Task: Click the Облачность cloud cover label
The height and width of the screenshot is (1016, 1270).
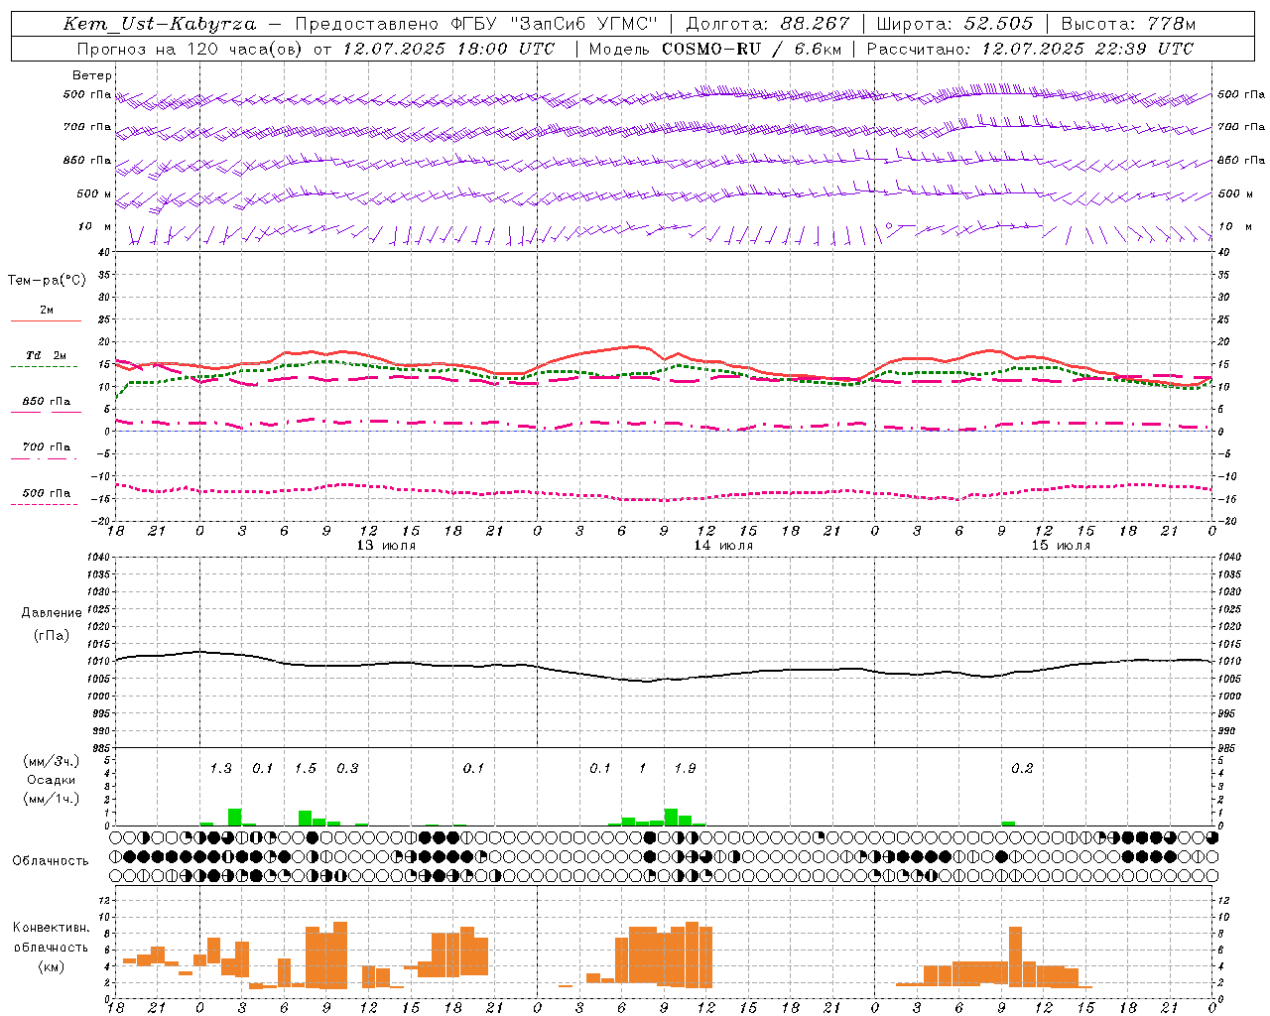Action: click(x=51, y=861)
